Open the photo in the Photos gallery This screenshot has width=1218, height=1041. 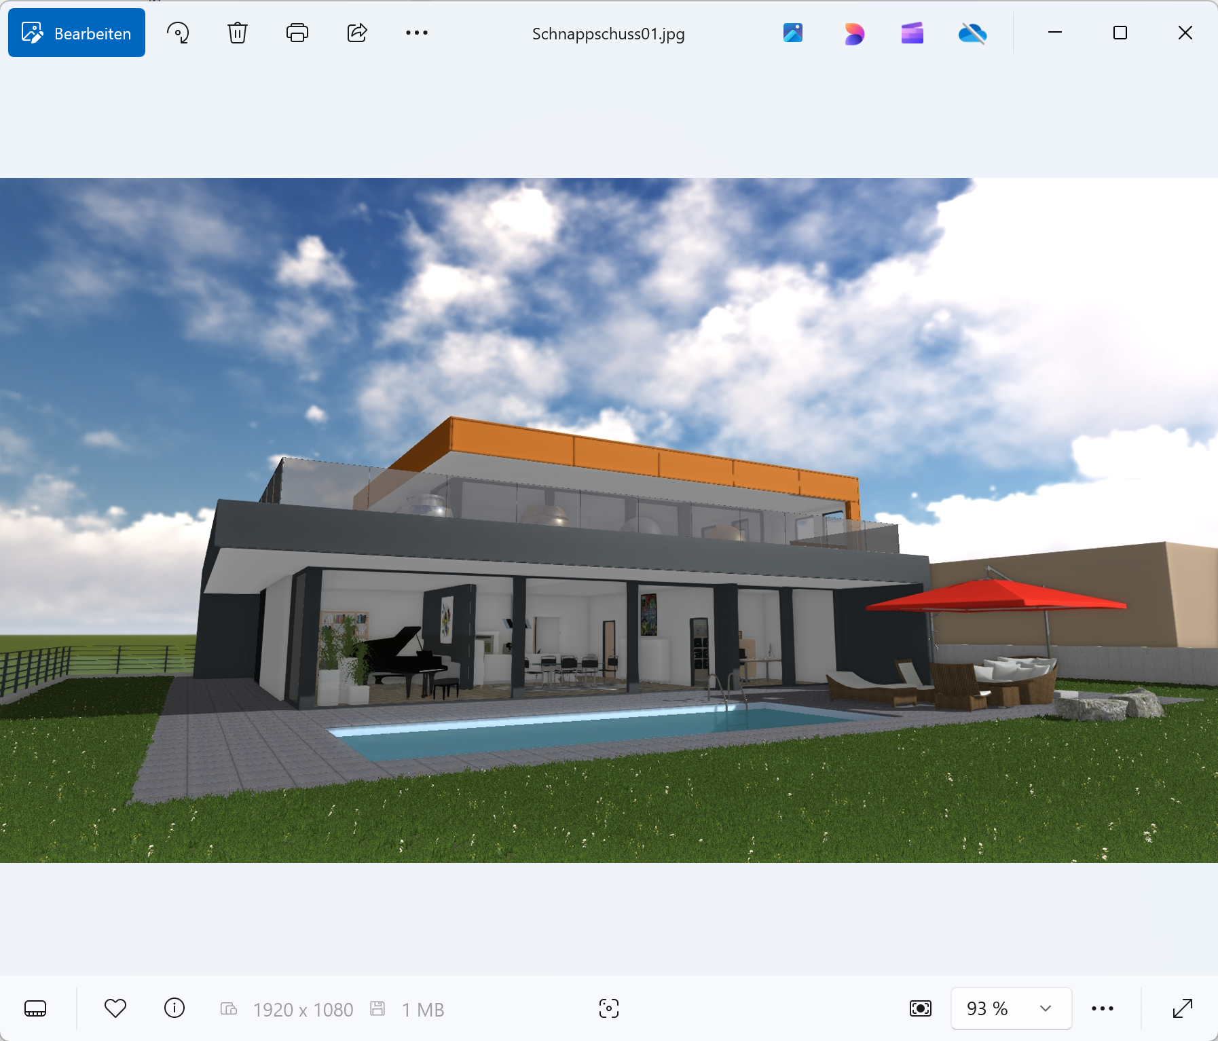click(793, 32)
